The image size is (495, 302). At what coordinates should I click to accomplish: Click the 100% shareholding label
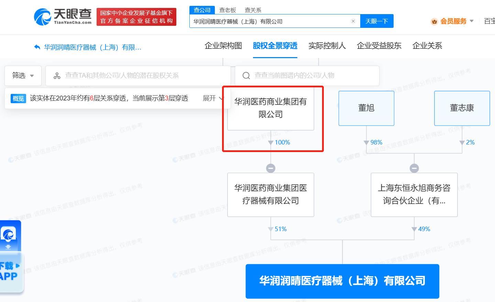pos(282,142)
